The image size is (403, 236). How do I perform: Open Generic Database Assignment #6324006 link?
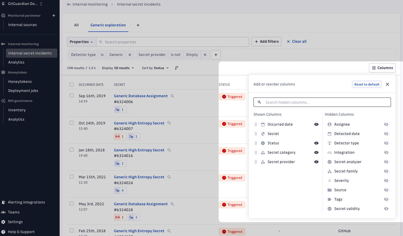point(141,96)
